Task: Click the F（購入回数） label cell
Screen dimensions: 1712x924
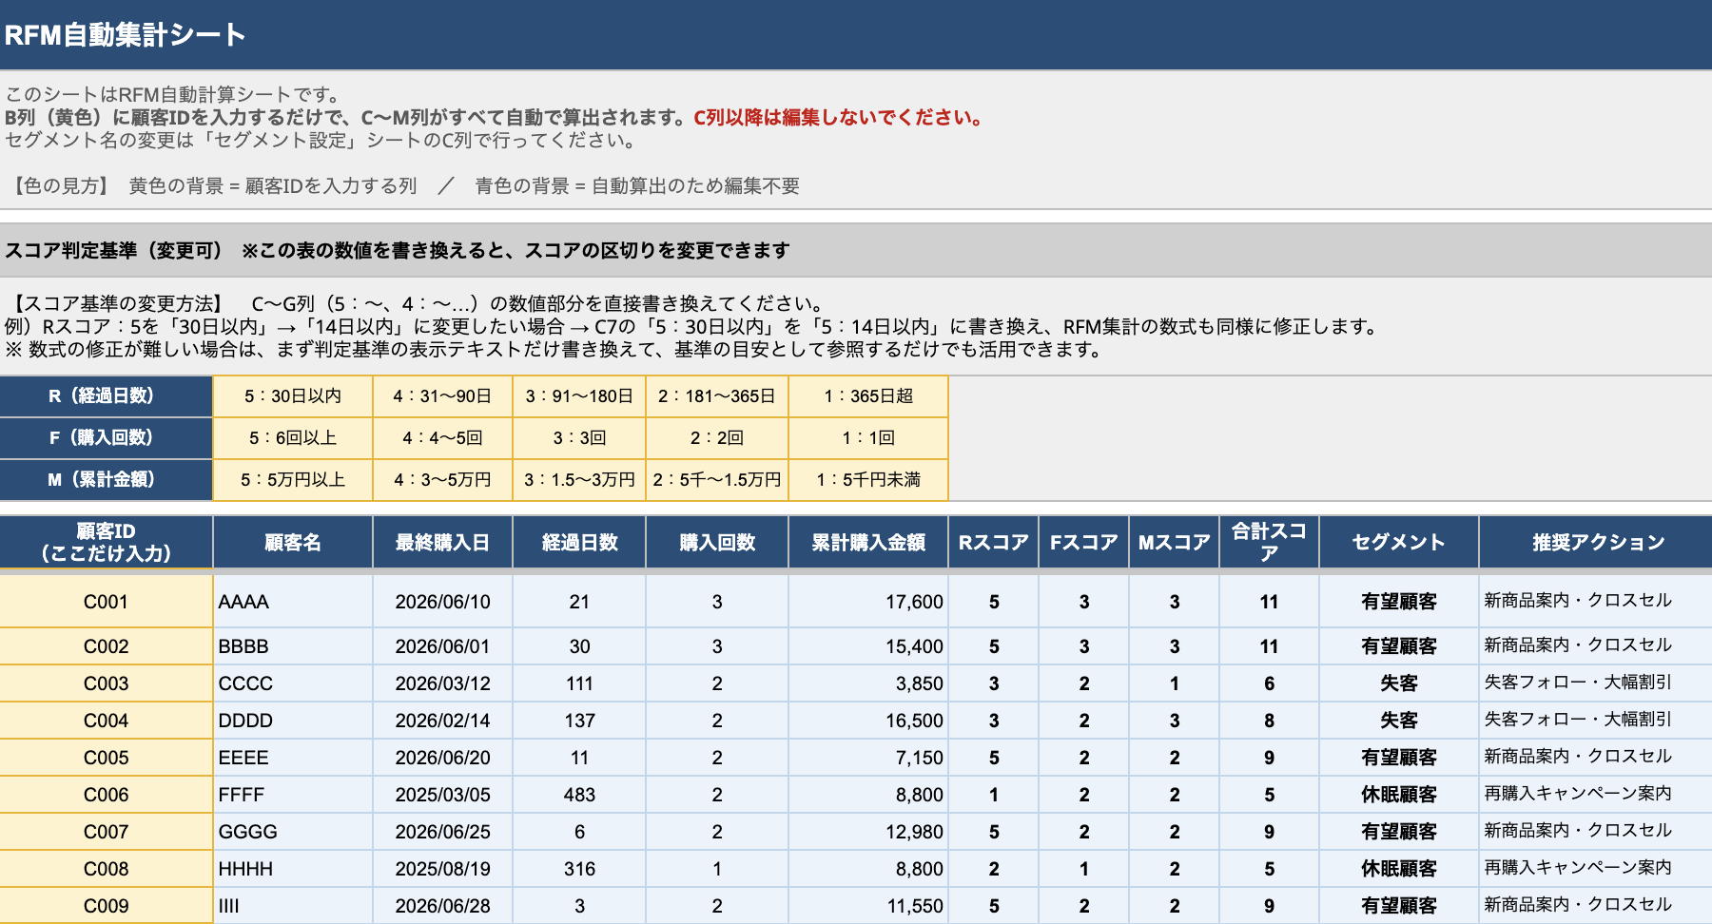Action: (x=106, y=438)
